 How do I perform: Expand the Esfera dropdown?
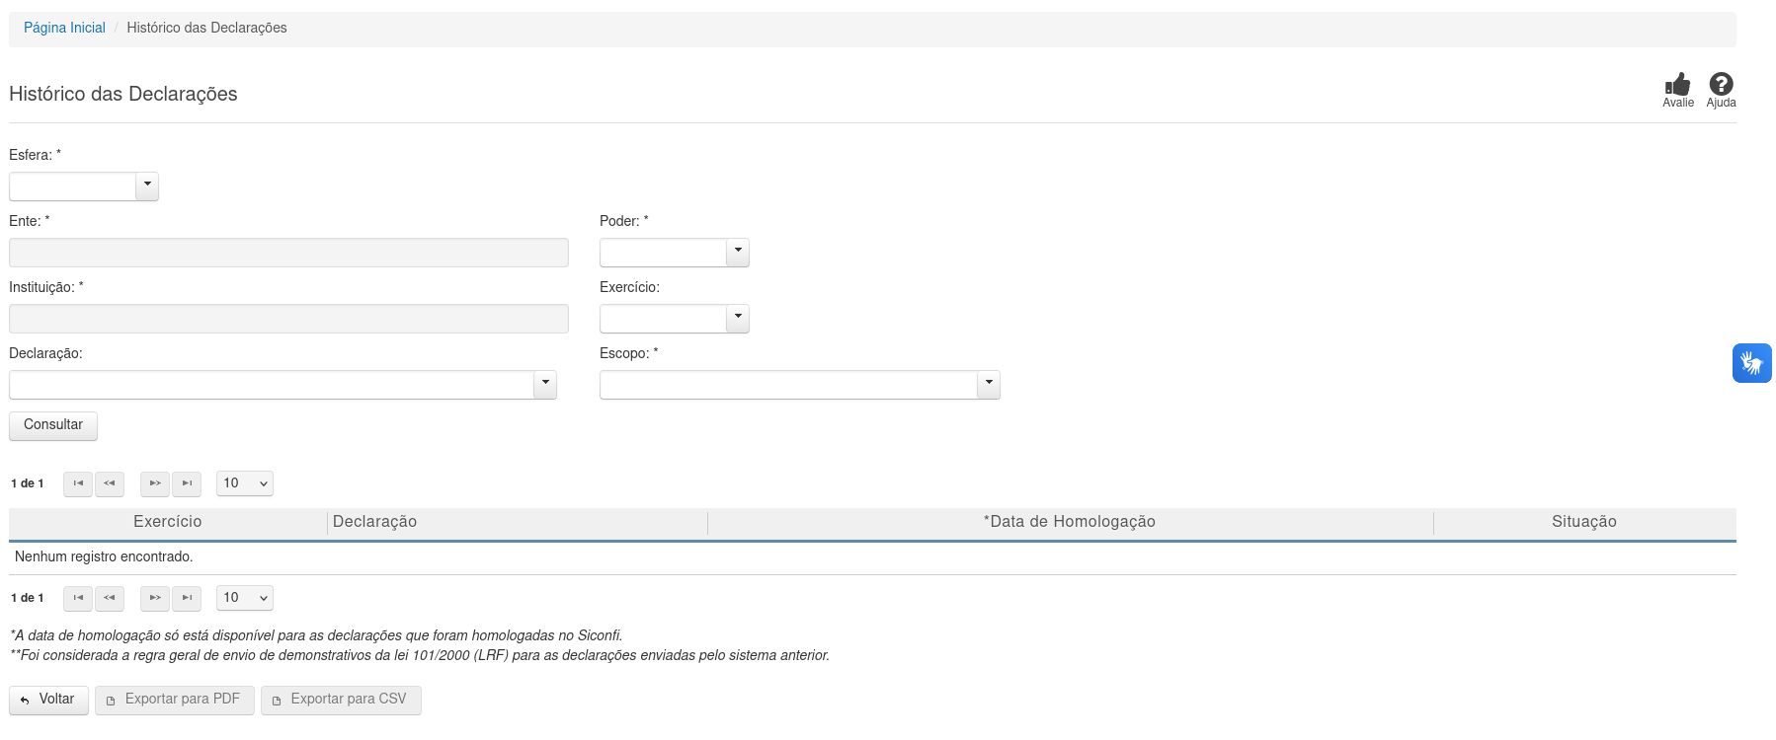[x=147, y=186]
